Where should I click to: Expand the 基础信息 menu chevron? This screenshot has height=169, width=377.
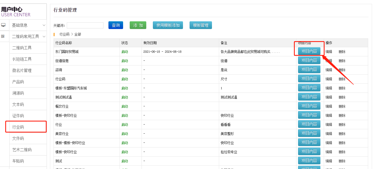[x=44, y=25]
